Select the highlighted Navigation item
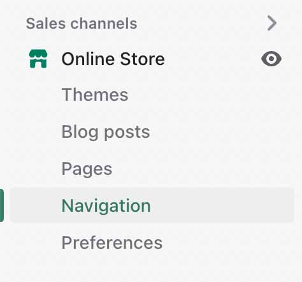The image size is (302, 282). tap(152, 205)
